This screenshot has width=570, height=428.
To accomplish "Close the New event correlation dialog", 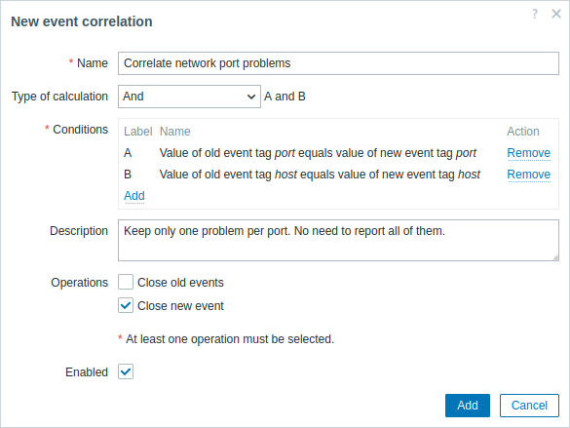I will (x=556, y=14).
